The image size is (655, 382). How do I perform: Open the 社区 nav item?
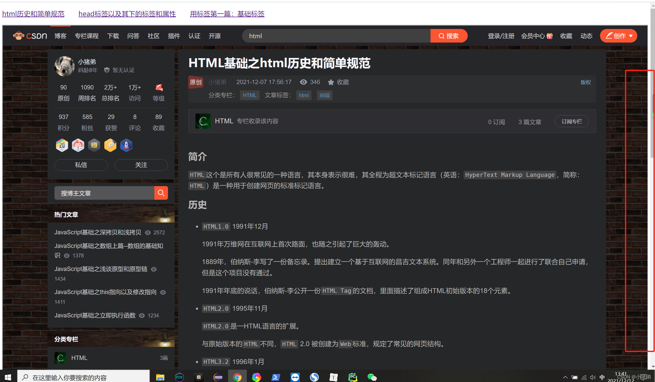[153, 36]
